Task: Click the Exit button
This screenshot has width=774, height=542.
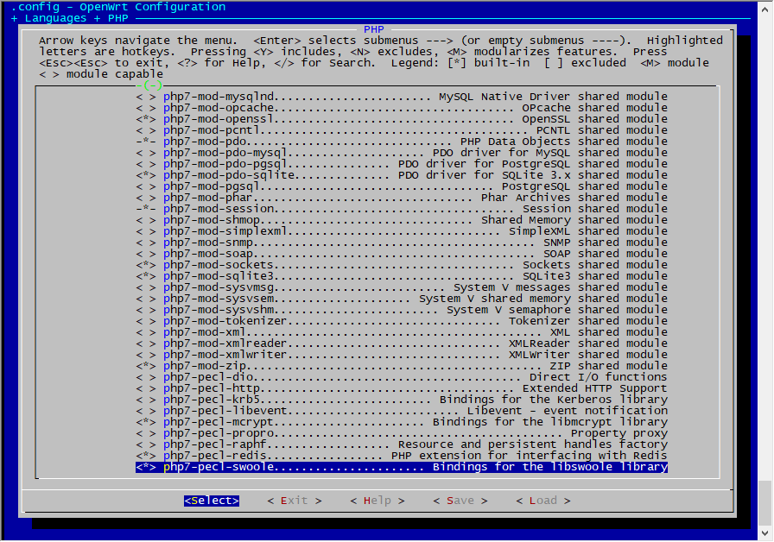Action: click(295, 501)
